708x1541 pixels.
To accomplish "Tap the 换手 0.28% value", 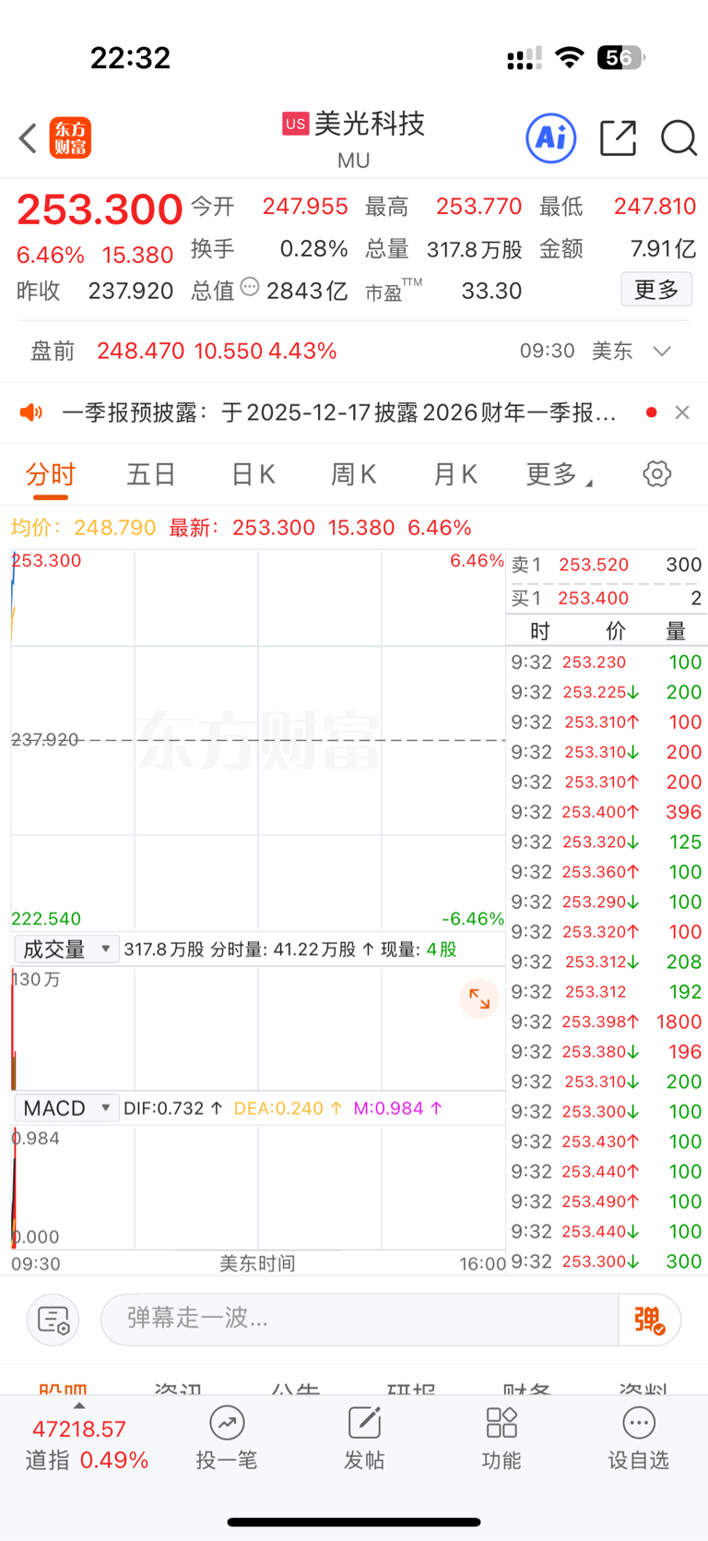I will click(x=314, y=248).
